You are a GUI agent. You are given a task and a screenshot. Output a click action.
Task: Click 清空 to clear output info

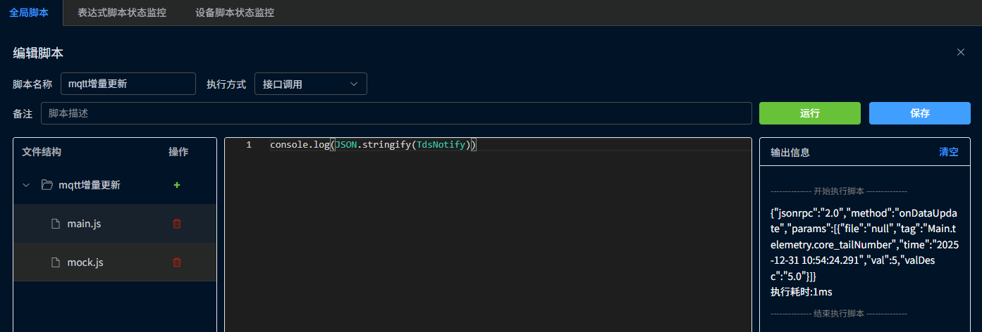click(x=948, y=152)
